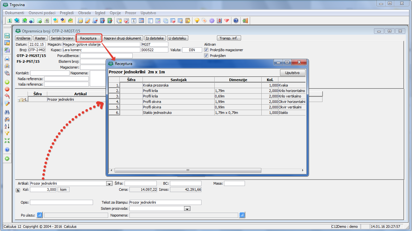Click the printer icon in left sidebar
The height and width of the screenshot is (231, 412).
pyautogui.click(x=7, y=59)
